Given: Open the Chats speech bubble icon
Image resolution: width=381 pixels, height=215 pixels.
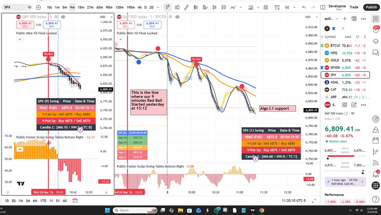Looking at the screenshot, I should [x=376, y=52].
